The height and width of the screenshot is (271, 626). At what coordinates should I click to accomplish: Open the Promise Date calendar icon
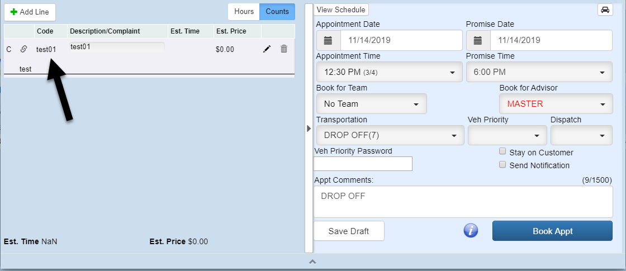pyautogui.click(x=478, y=40)
